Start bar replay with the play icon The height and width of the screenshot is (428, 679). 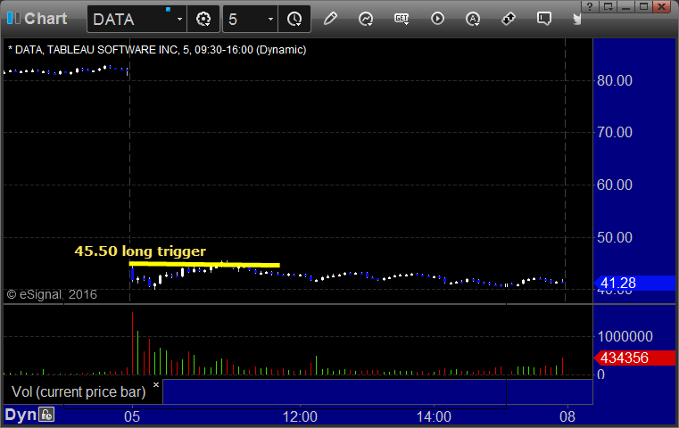[437, 19]
